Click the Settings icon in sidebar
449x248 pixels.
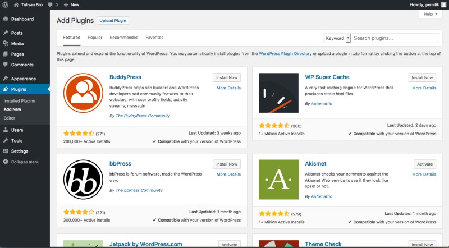(6, 151)
